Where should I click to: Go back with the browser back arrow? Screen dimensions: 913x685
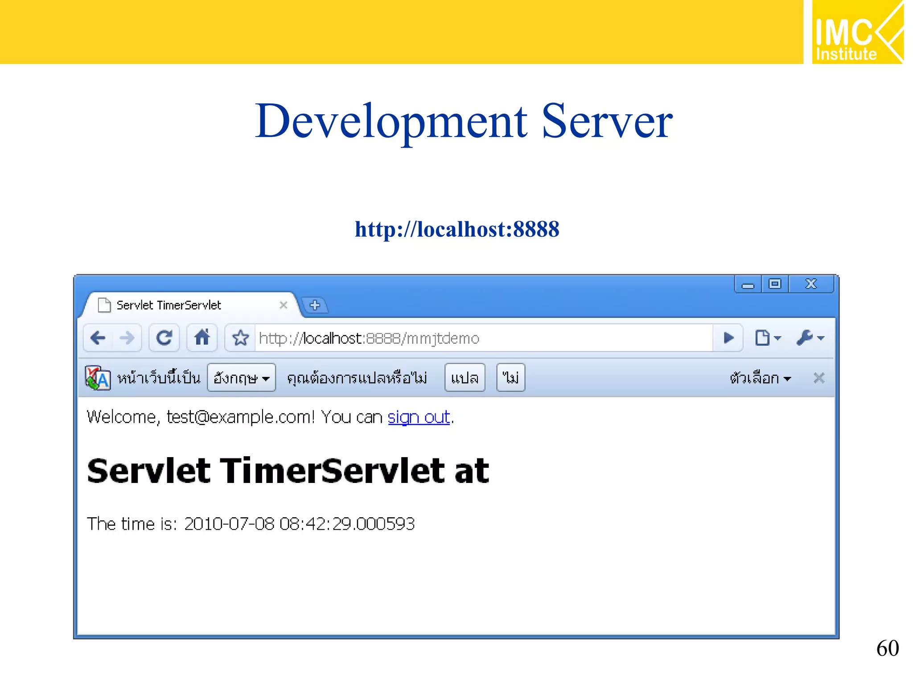coord(99,338)
